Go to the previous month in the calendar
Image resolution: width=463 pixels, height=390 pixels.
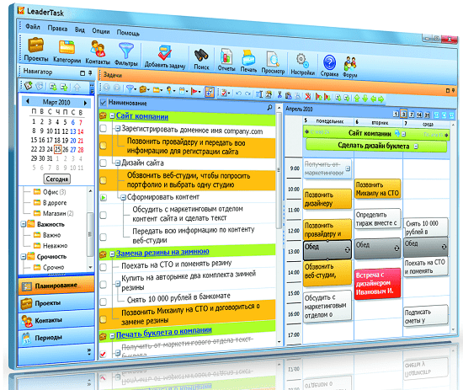coord(28,101)
